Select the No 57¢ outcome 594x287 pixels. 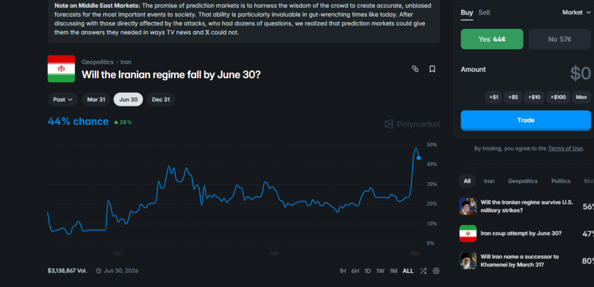(x=559, y=39)
